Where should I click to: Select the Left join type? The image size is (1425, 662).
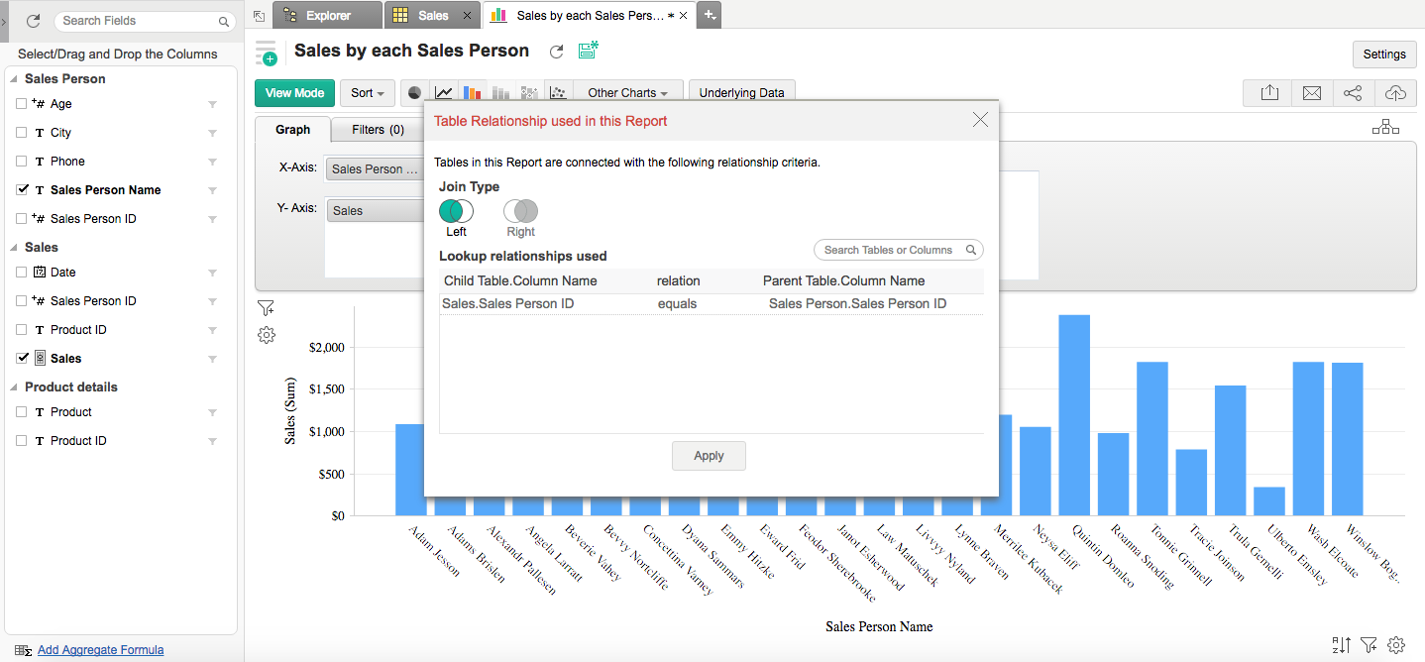click(x=455, y=211)
